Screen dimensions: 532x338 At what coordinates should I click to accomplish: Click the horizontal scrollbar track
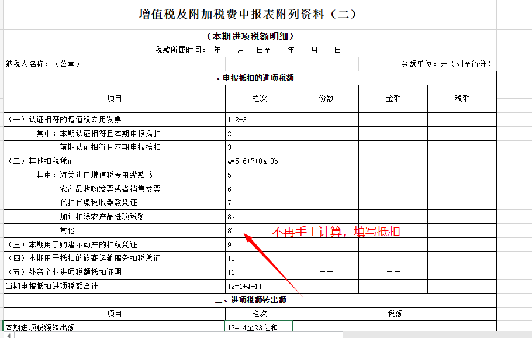click(x=437, y=335)
